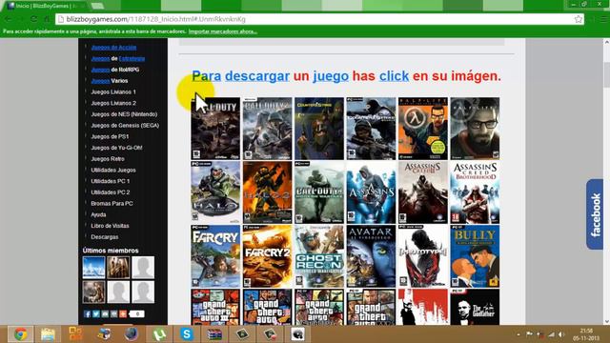The width and height of the screenshot is (610, 343).
Task: Open Skype from the taskbar
Action: (187, 334)
